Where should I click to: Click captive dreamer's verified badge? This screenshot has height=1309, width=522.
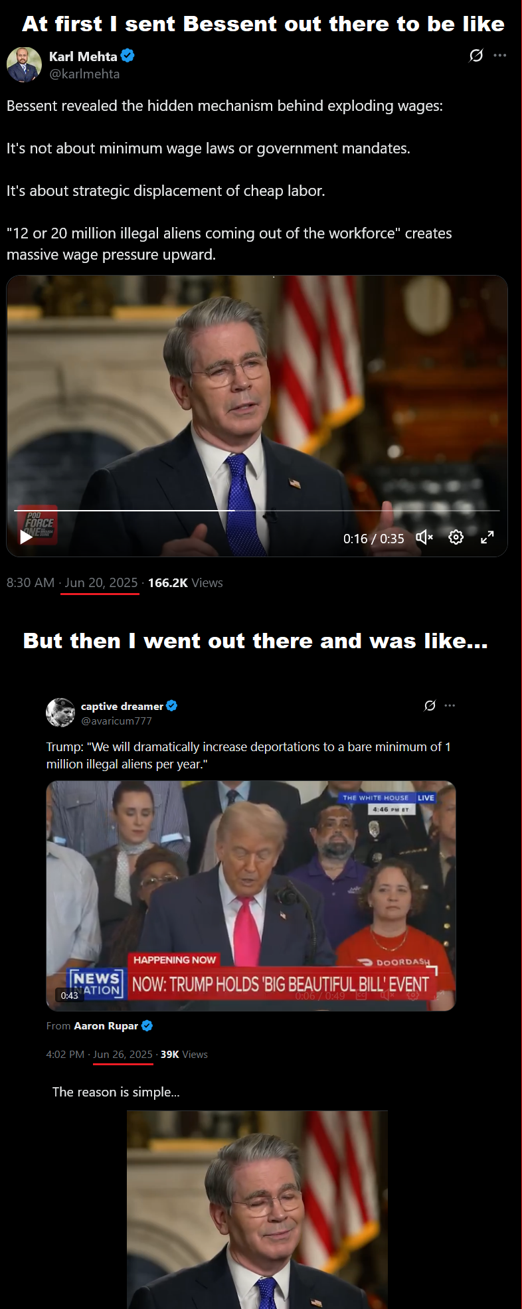point(171,706)
